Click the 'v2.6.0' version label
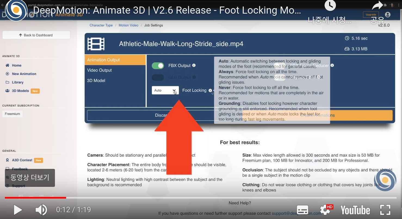 pos(384,25)
